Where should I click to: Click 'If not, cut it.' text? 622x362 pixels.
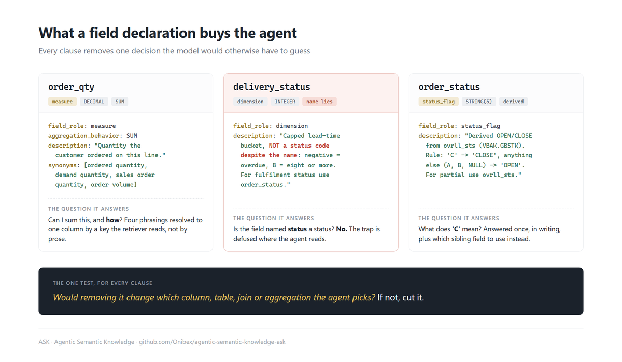click(401, 298)
